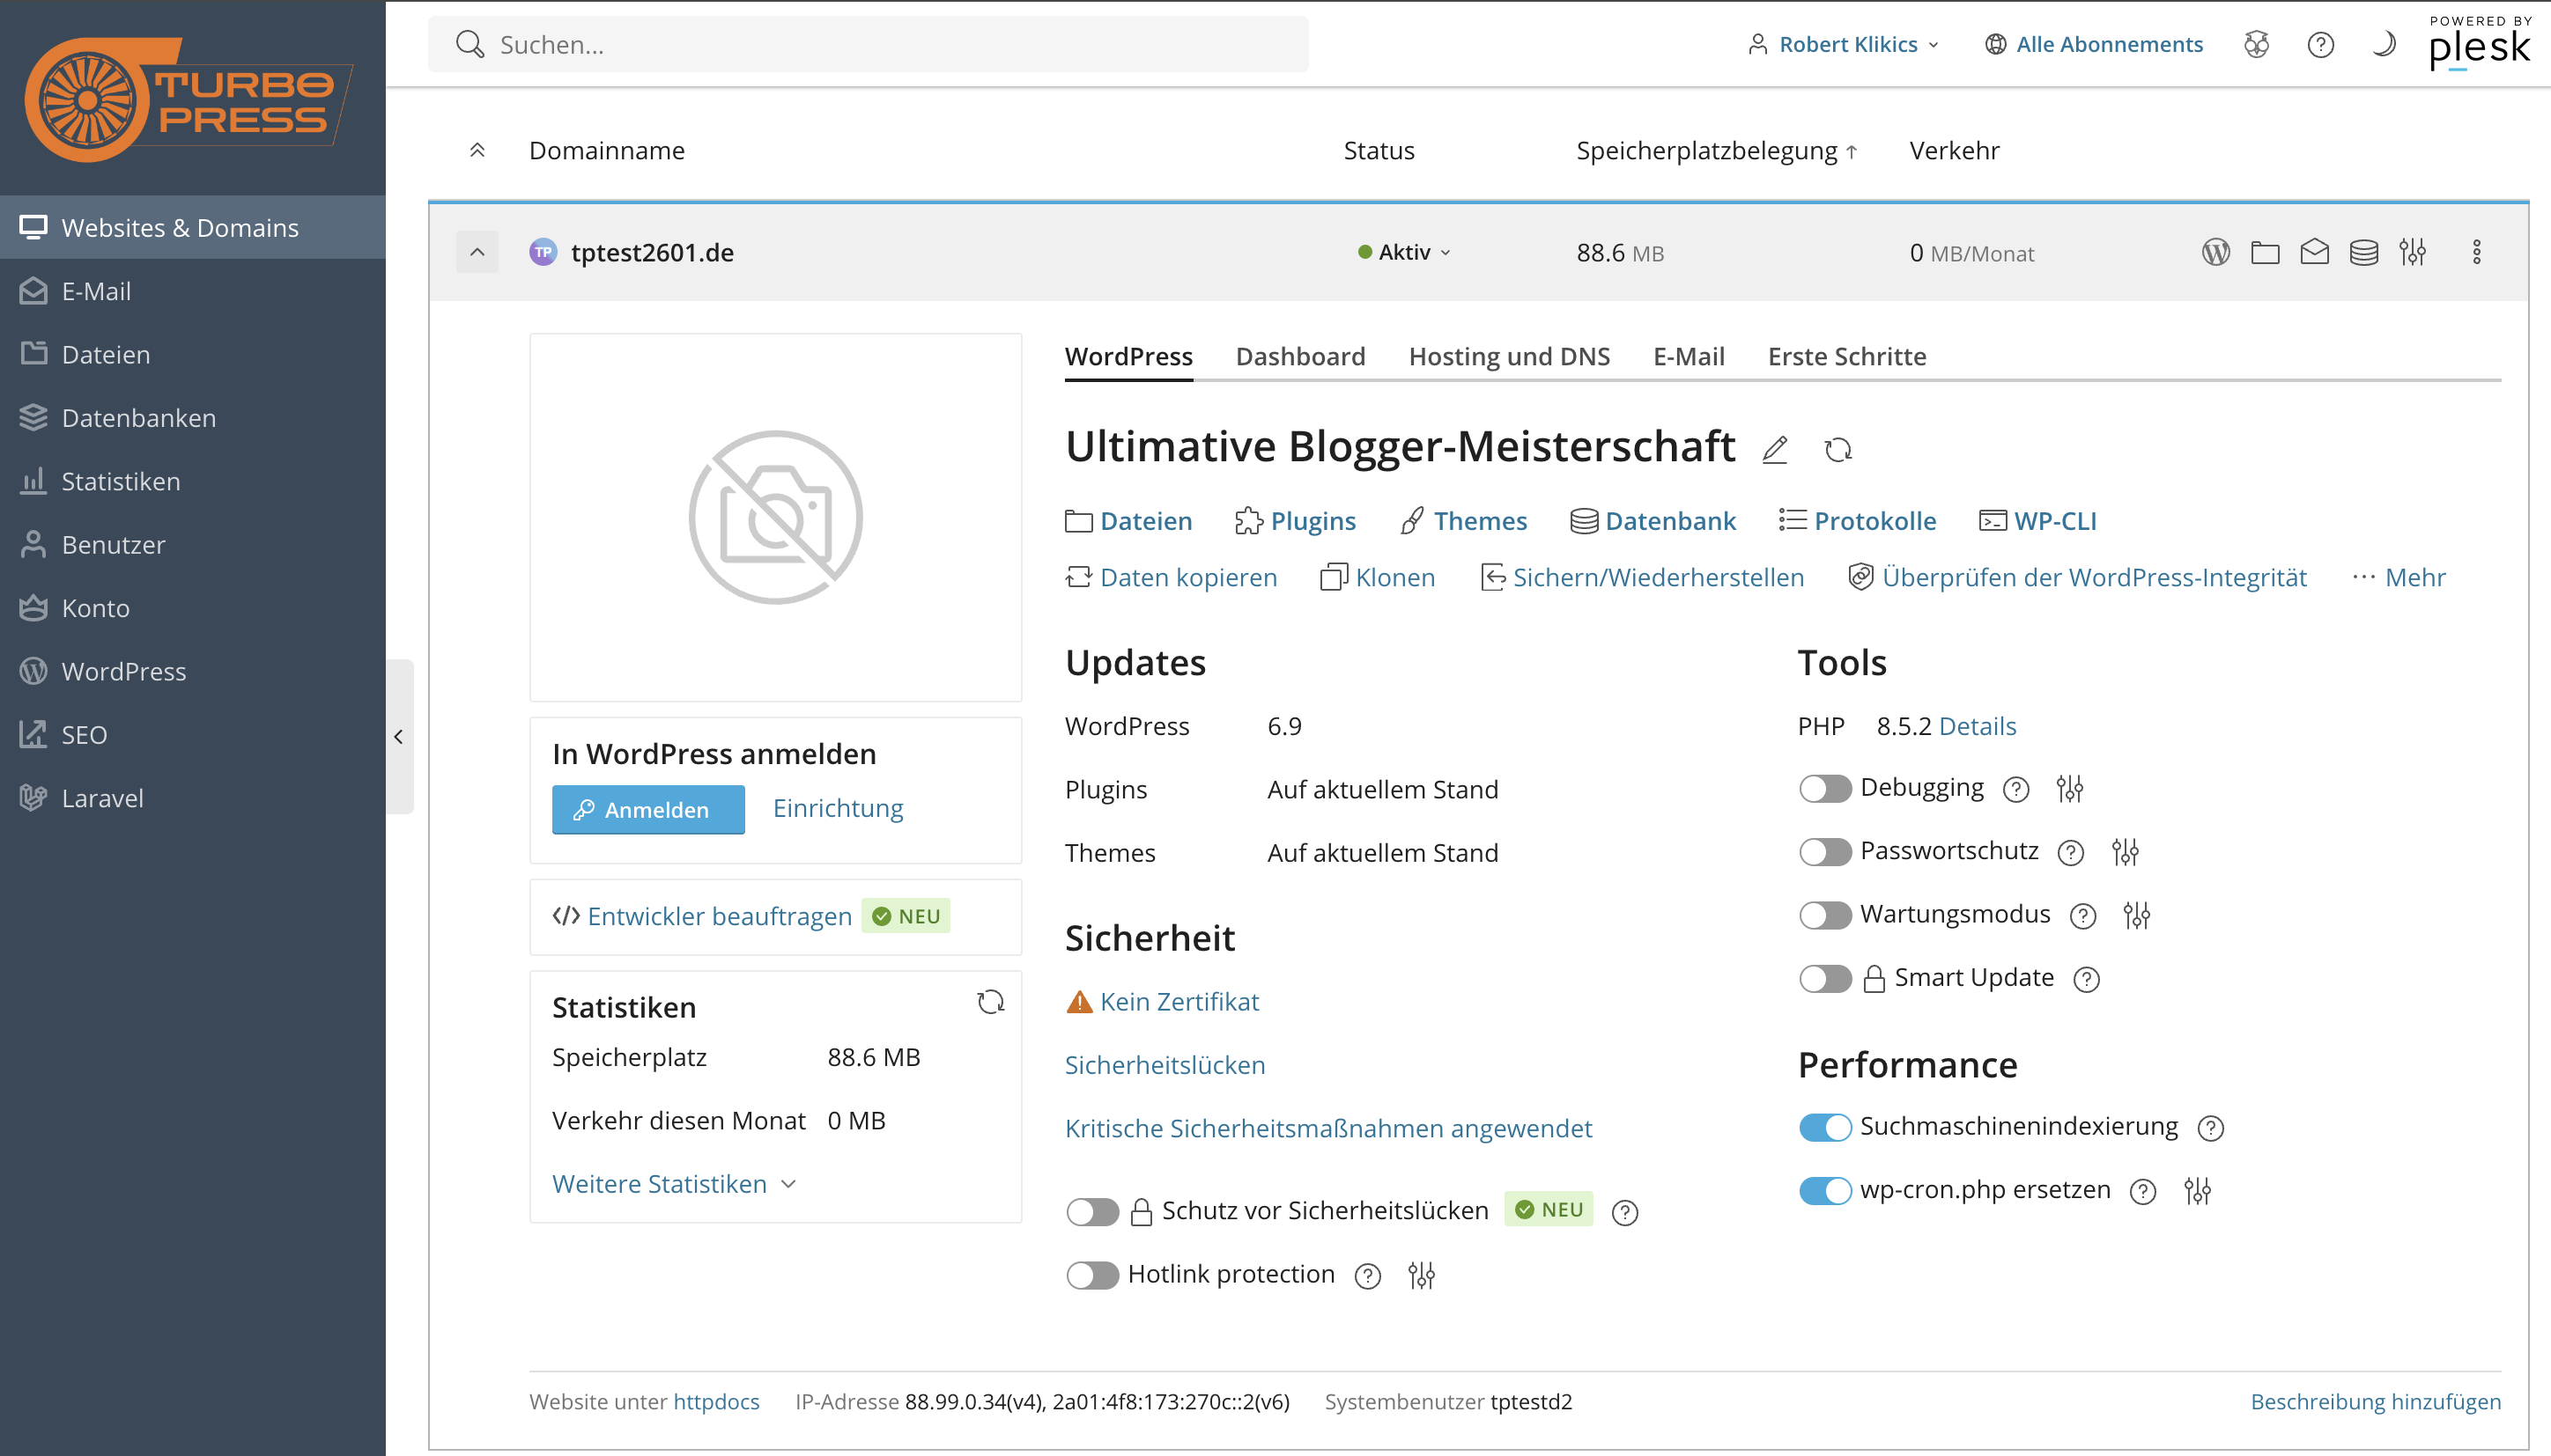This screenshot has height=1456, width=2551.
Task: Turn on Wartungsmodus switch
Action: [1824, 915]
